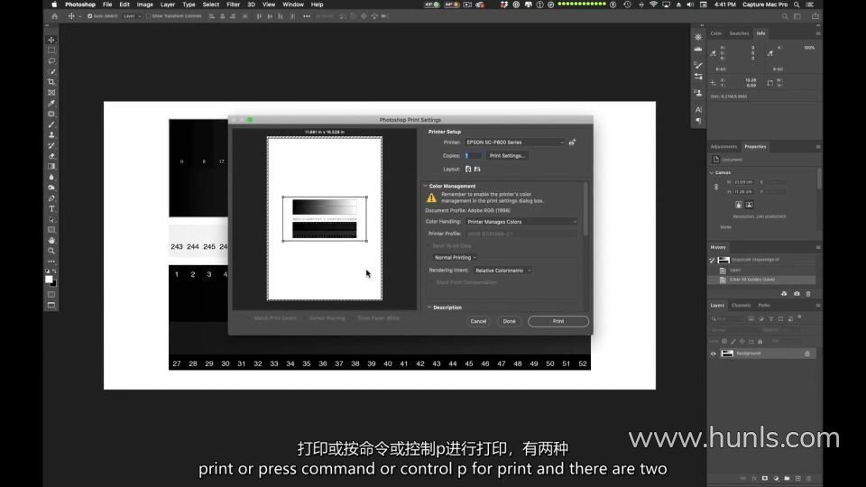Select the Eyedropper tool
This screenshot has width=866, height=487.
51,103
